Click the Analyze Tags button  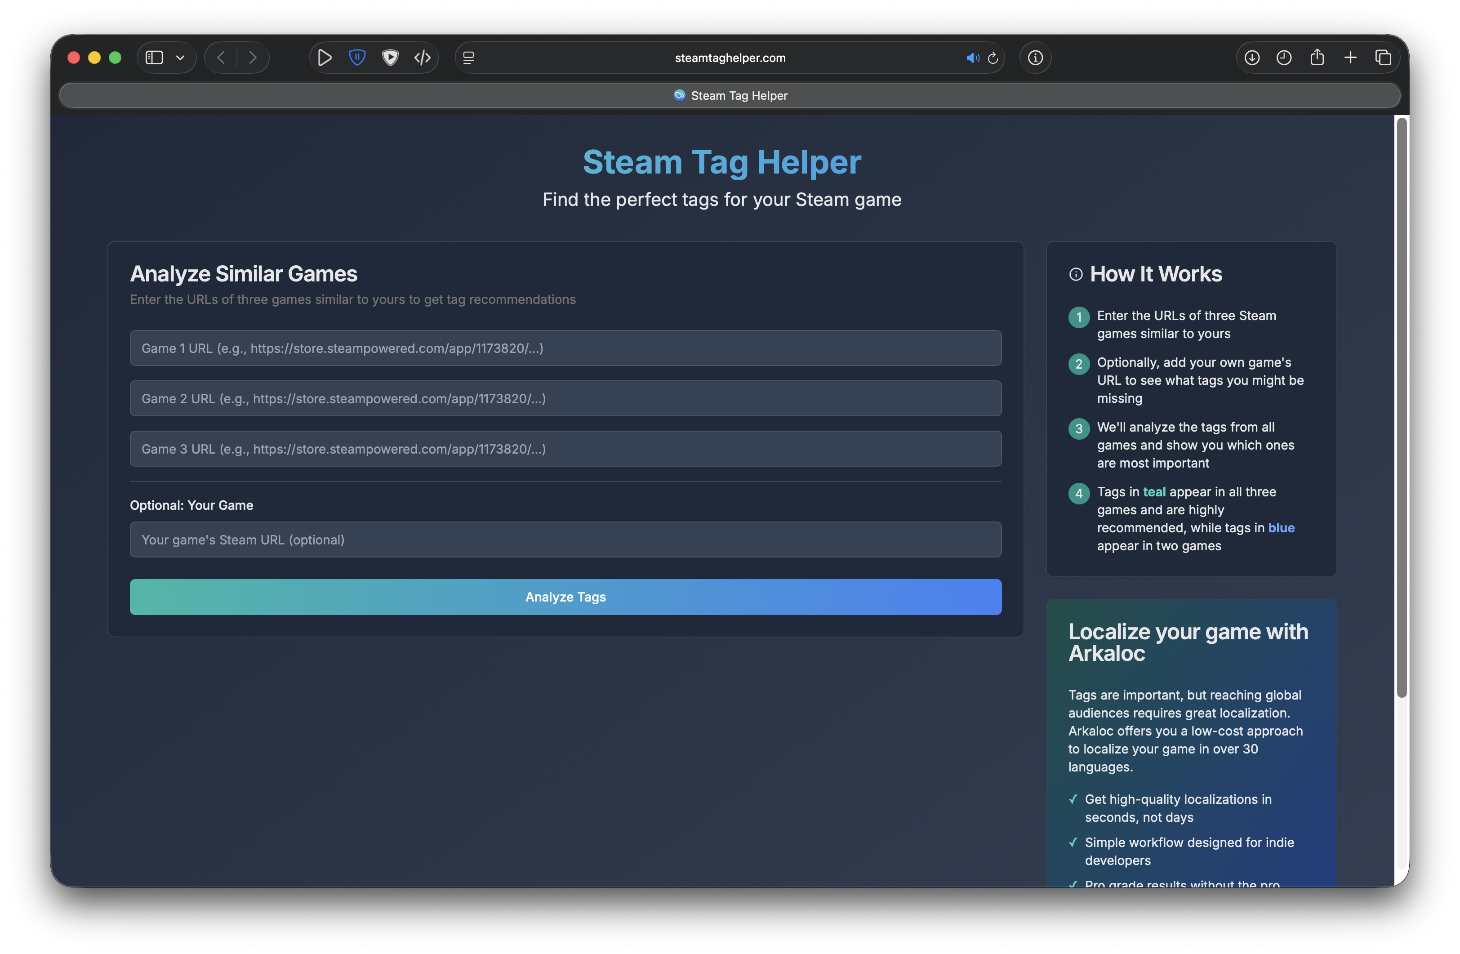(565, 597)
